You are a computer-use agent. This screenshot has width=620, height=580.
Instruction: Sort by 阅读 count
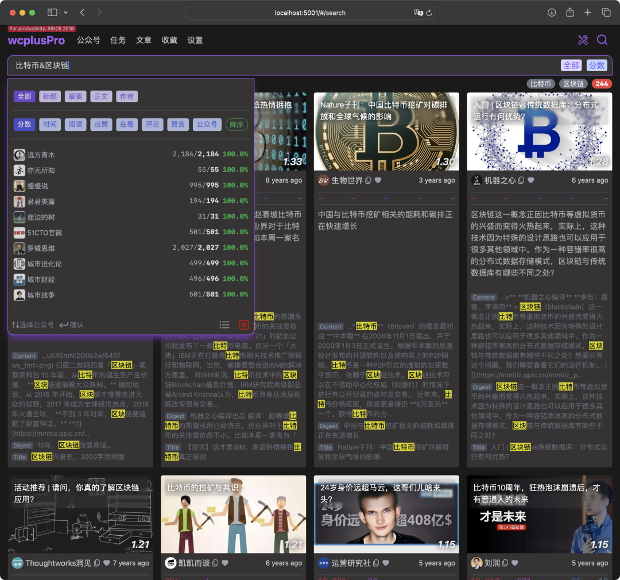(76, 125)
